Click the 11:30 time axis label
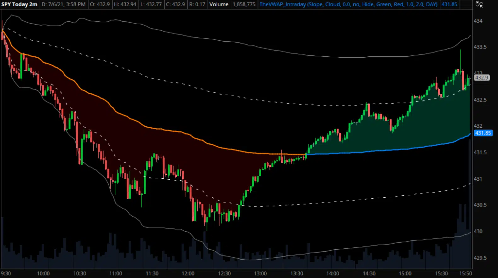 pos(152,274)
